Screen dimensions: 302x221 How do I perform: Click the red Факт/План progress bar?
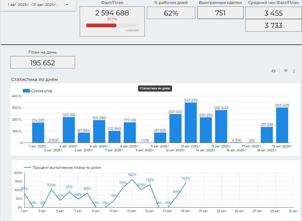tap(101, 25)
